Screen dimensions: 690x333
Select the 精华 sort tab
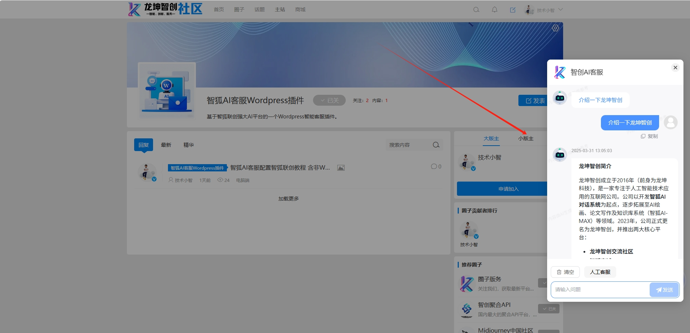tap(189, 145)
